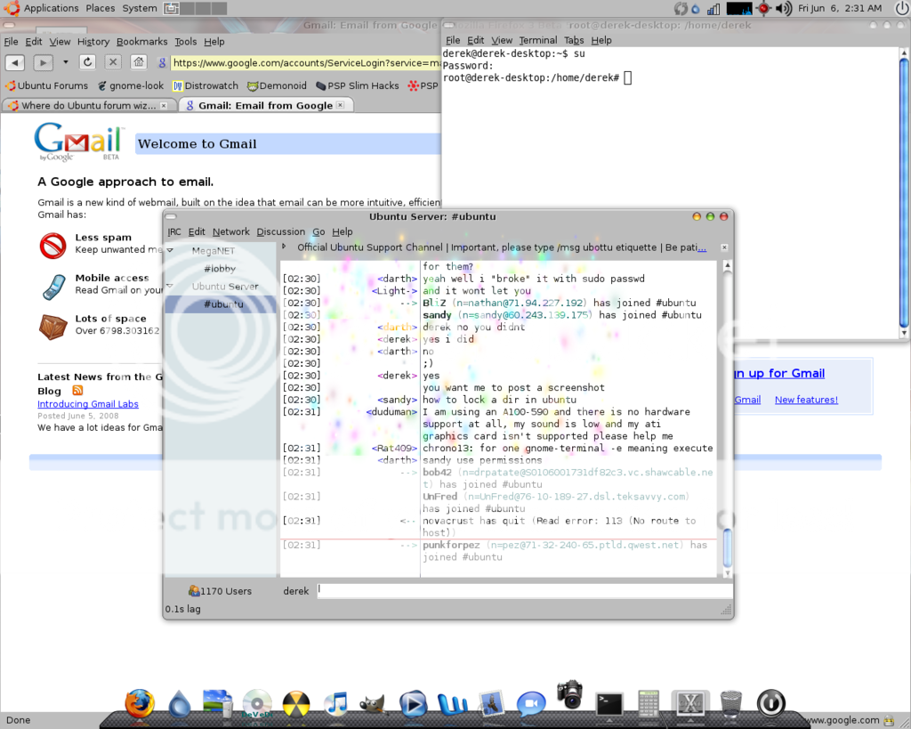
Task: Click the IRC message input field
Action: pyautogui.click(x=523, y=589)
